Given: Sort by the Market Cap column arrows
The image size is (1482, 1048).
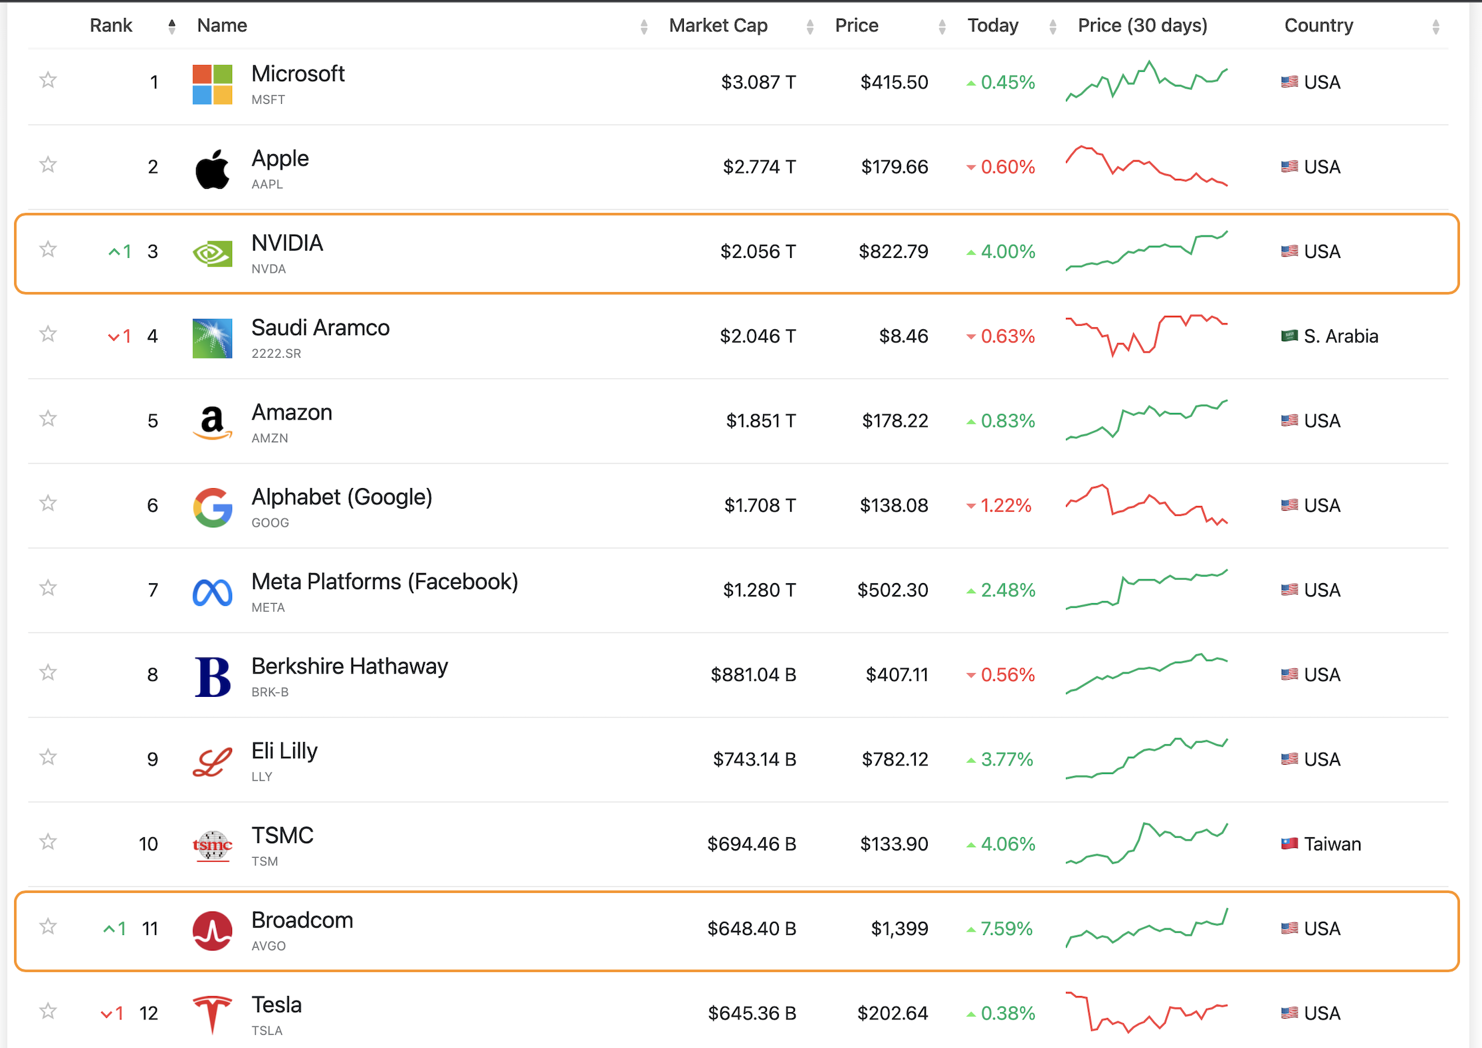Looking at the screenshot, I should [809, 27].
